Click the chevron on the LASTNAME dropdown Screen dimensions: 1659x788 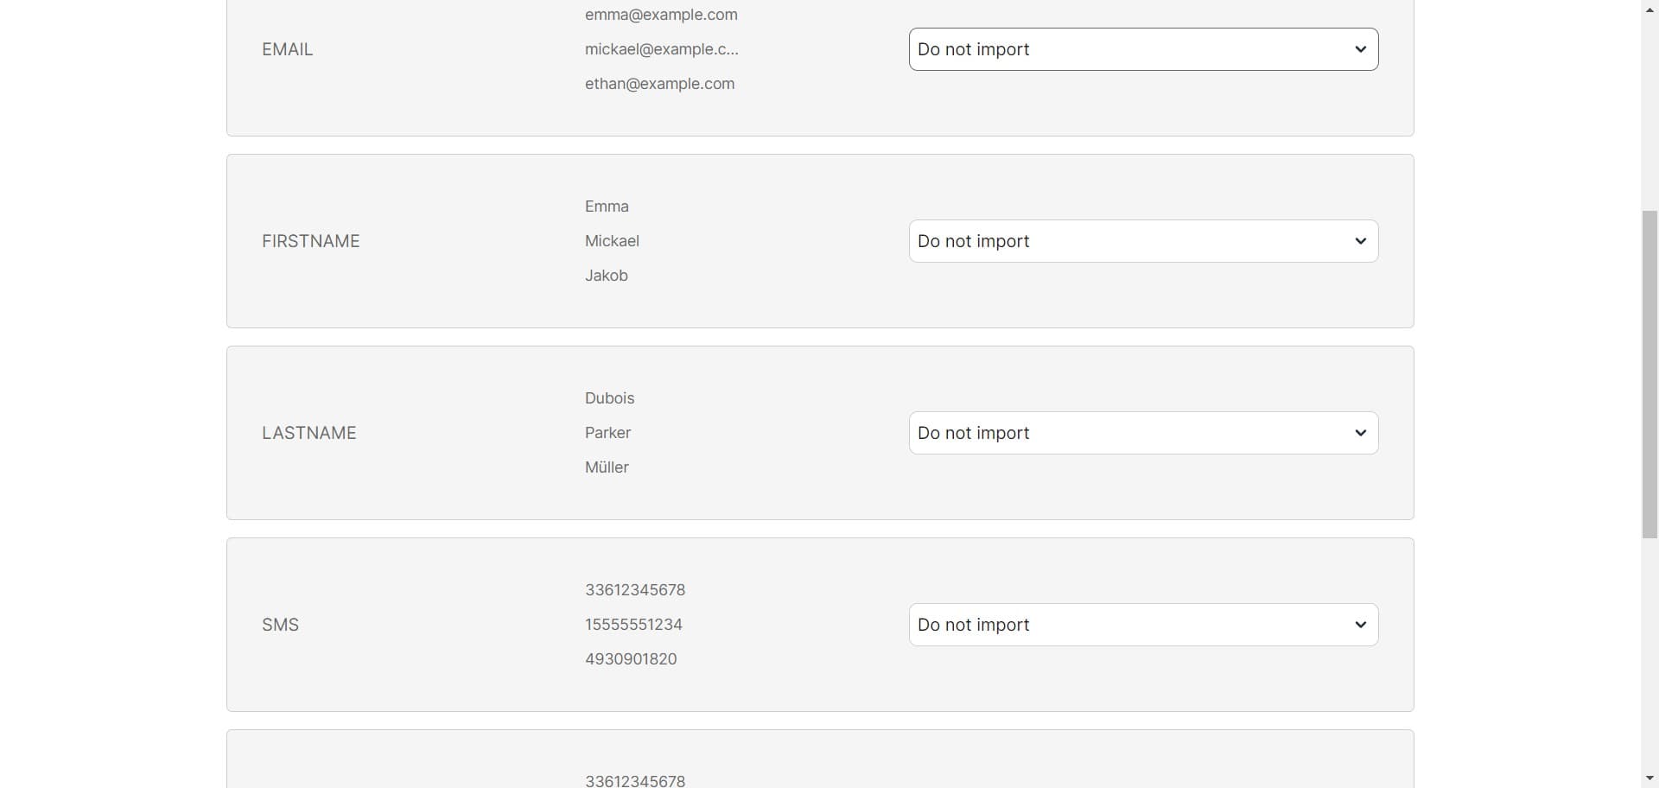tap(1361, 433)
